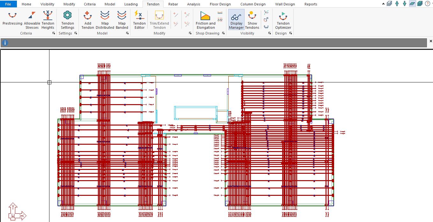Switch to the Analysis tab

click(x=194, y=4)
